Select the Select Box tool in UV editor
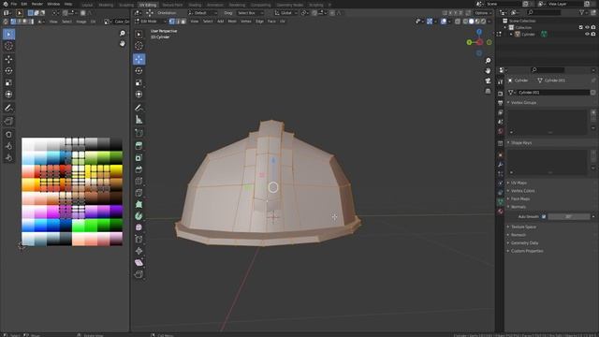The height and width of the screenshot is (337, 599). 8,34
